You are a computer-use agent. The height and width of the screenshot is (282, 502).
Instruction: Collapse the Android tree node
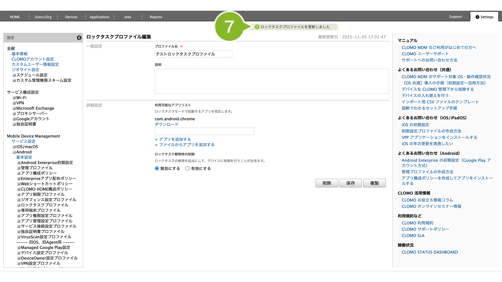click(14, 152)
